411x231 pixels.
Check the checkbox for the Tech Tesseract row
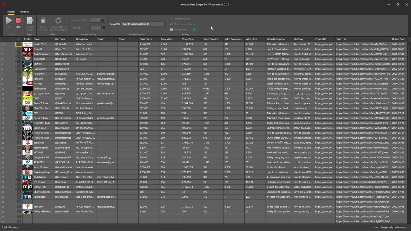[19, 54]
